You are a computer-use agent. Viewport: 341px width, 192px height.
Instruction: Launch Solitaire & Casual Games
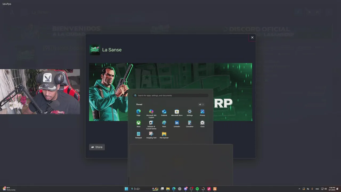click(x=151, y=125)
